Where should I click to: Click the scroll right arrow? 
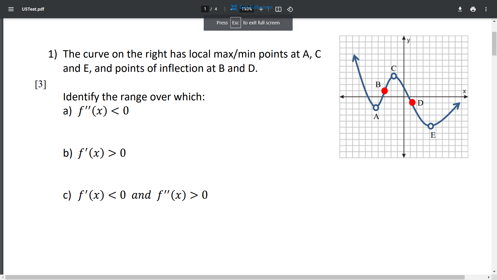pyautogui.click(x=489, y=277)
